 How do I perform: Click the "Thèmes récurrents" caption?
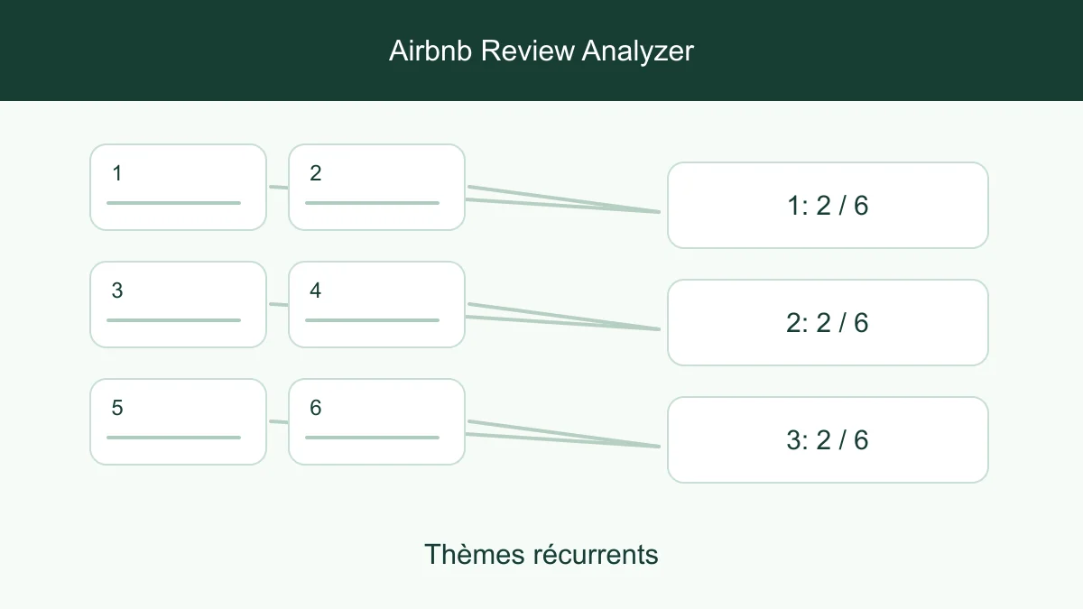pyautogui.click(x=541, y=554)
